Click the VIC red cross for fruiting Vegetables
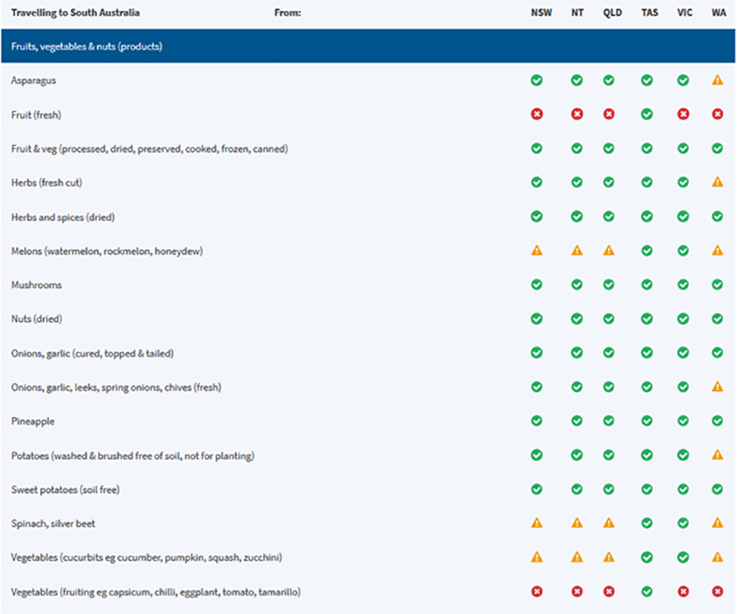The width and height of the screenshot is (737, 614). [x=683, y=592]
